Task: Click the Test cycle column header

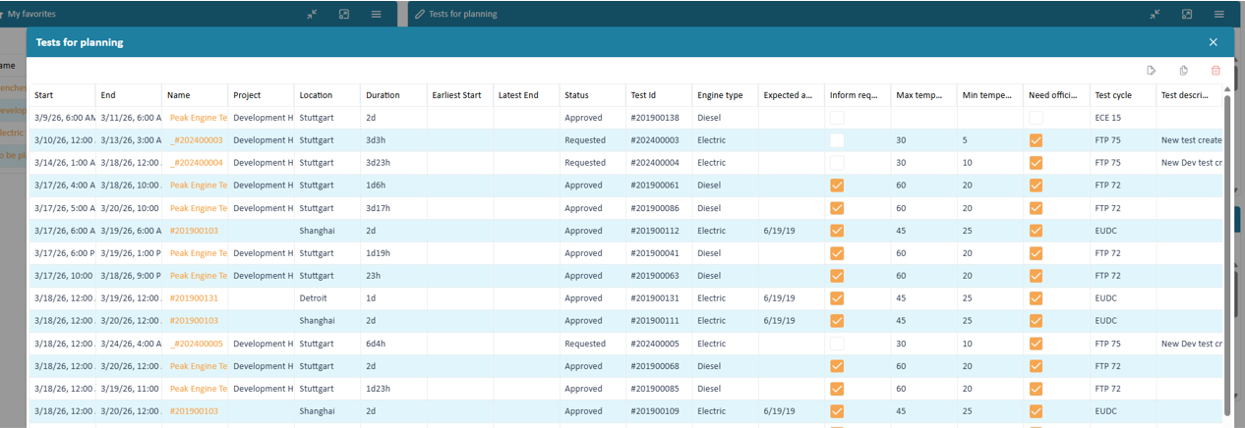Action: (1122, 95)
